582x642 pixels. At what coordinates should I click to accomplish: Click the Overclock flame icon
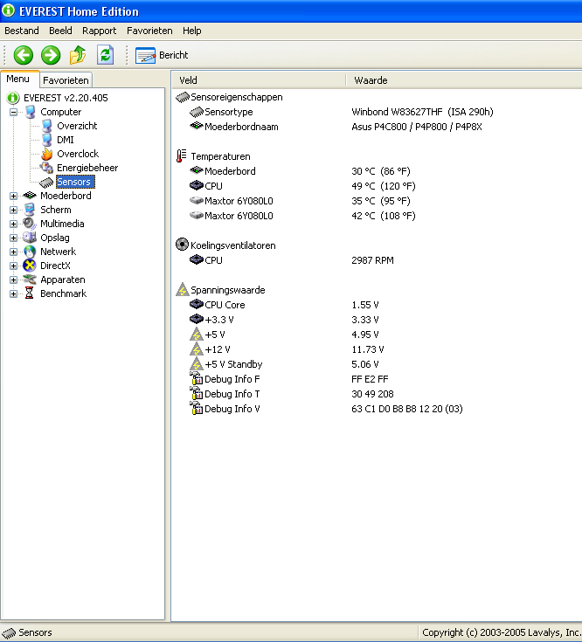point(46,154)
